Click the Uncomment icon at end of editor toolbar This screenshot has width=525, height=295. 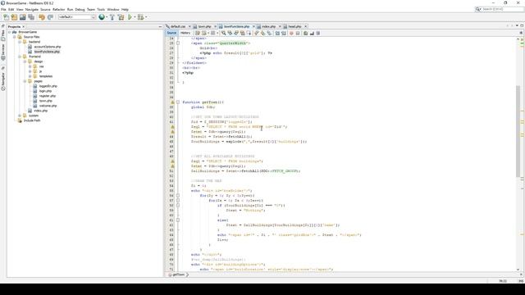coord(318,33)
